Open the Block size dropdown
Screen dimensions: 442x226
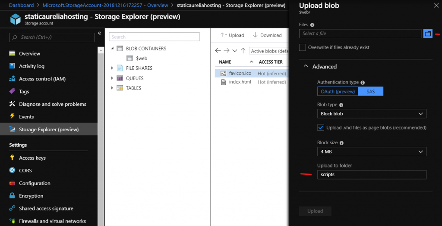[371, 152]
